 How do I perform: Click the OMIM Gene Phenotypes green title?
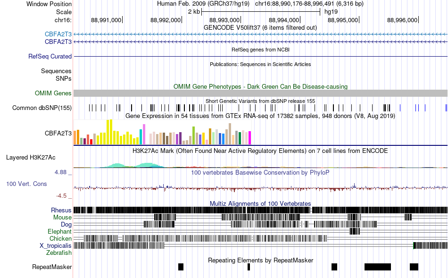click(x=260, y=87)
